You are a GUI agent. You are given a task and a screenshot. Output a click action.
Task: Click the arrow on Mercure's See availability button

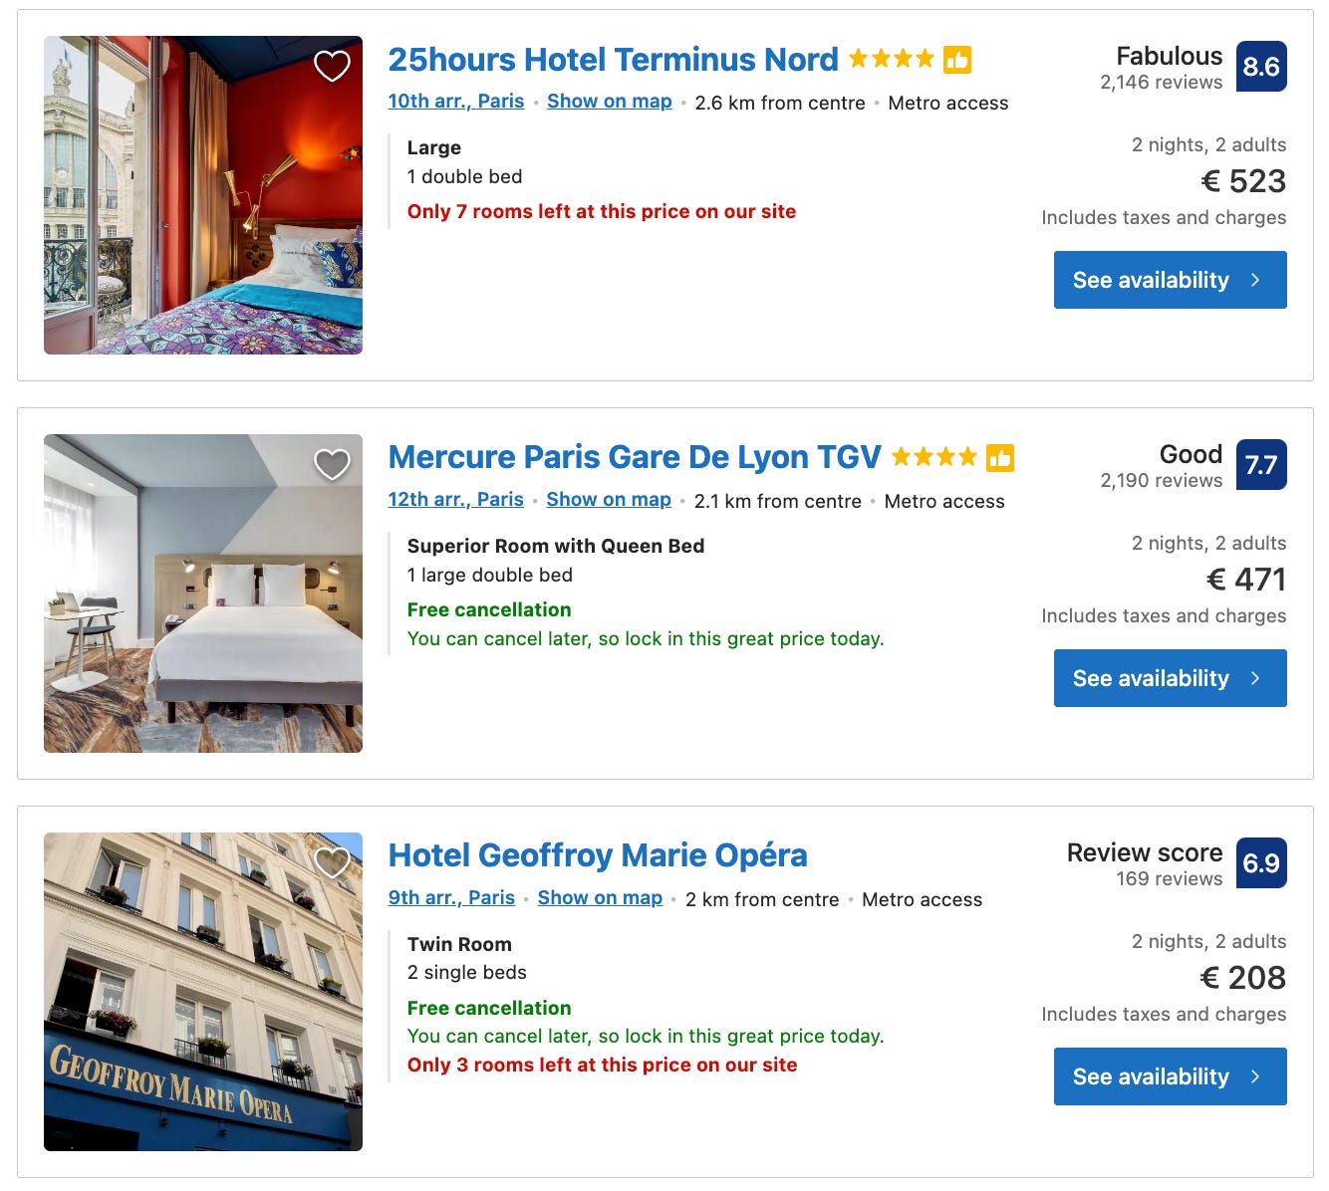[x=1253, y=678]
